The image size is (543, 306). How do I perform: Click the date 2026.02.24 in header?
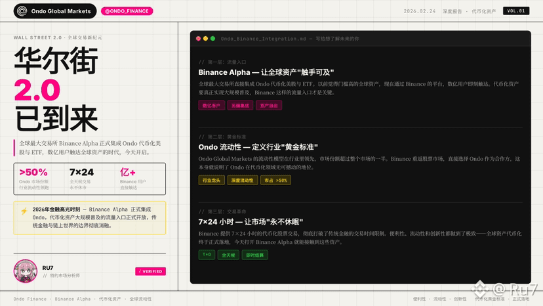(x=419, y=11)
